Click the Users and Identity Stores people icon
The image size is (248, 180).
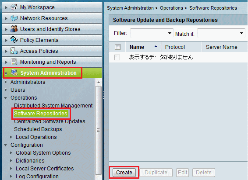pyautogui.click(x=14, y=29)
